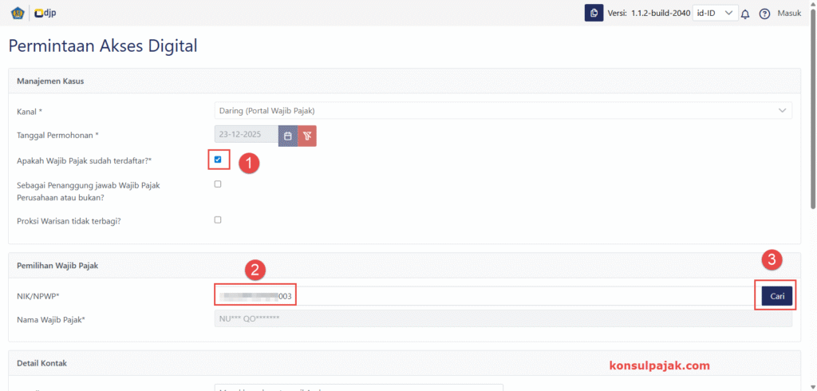Click the Kanal dropdown chevron arrow

(782, 110)
